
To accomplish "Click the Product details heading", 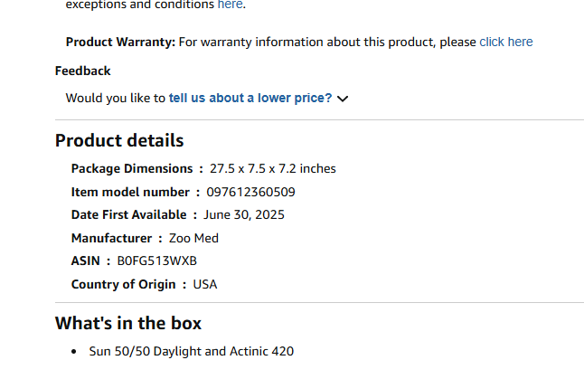I will [119, 140].
